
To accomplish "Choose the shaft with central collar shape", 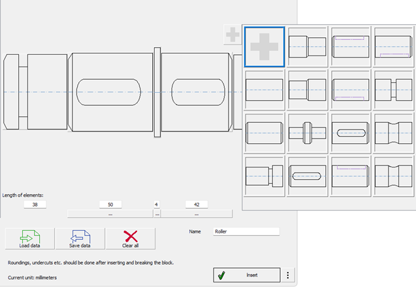I will pyautogui.click(x=307, y=132).
